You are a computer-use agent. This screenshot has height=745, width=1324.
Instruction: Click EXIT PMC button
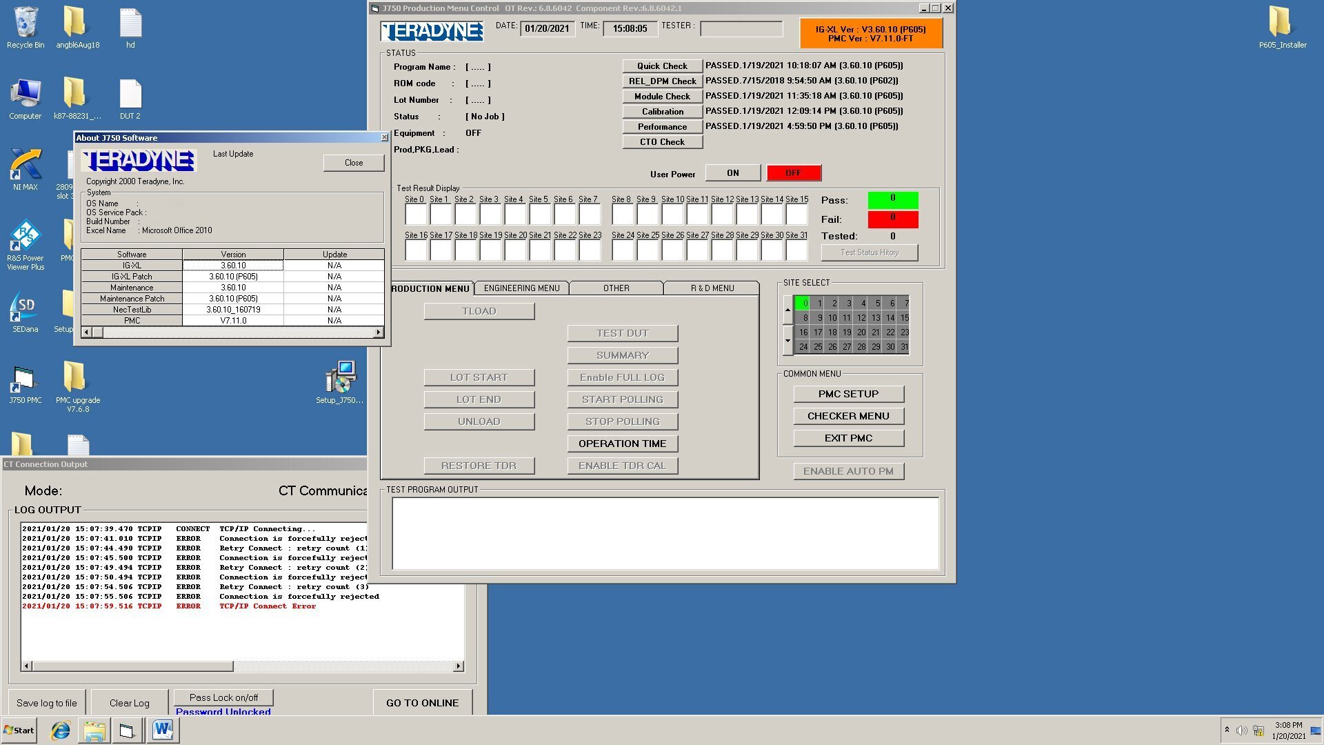pos(847,437)
